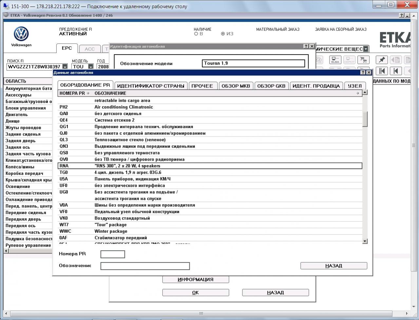Select the QE4 Система отсеков 2 row
Viewport: 419px width, 320px height.
point(210,120)
